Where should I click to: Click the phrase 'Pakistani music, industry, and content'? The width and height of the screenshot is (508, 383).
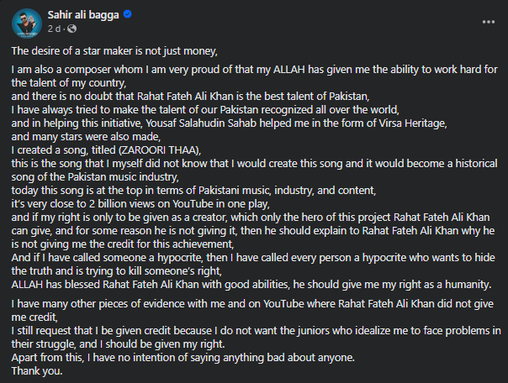[287, 190]
